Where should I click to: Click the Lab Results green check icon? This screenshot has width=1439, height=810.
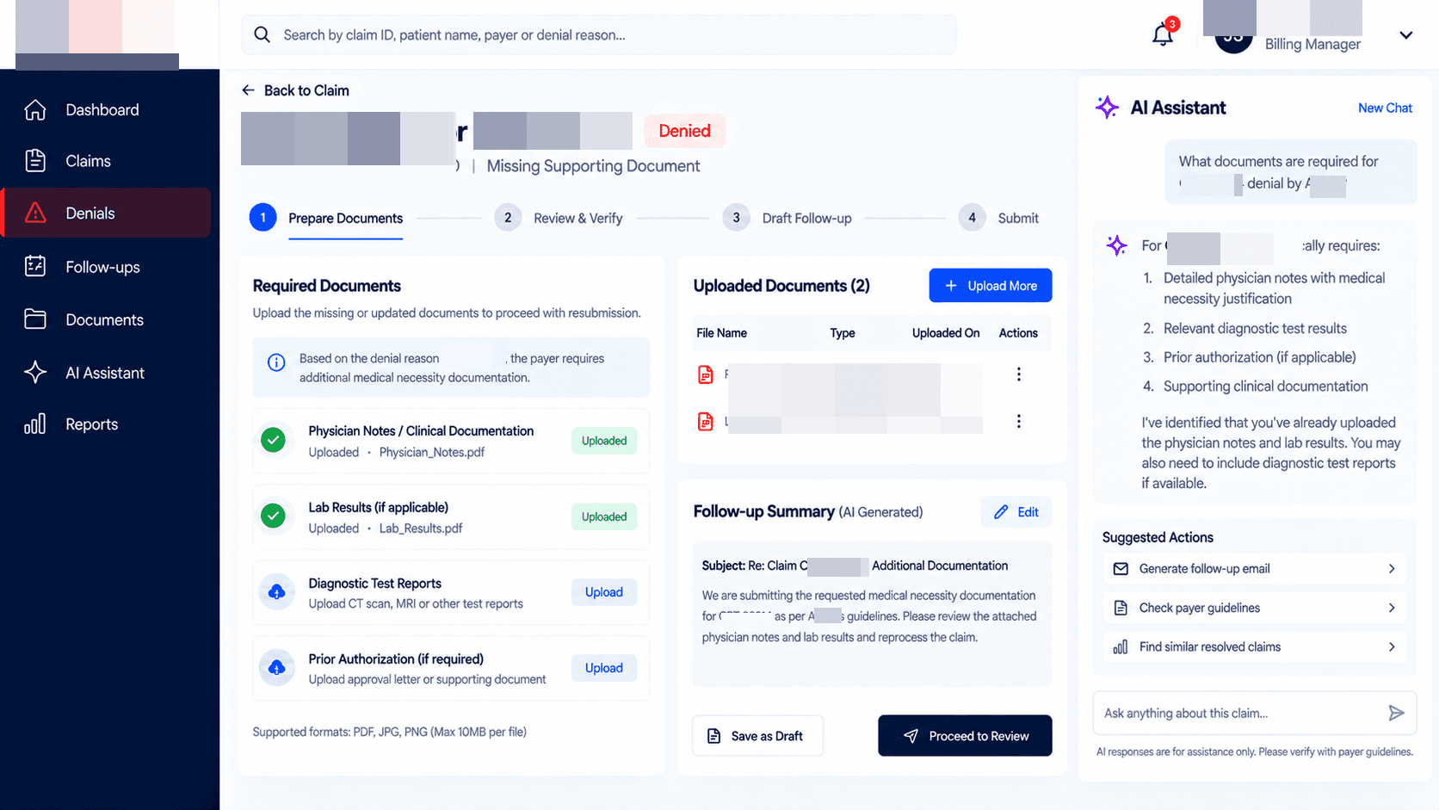(x=274, y=516)
